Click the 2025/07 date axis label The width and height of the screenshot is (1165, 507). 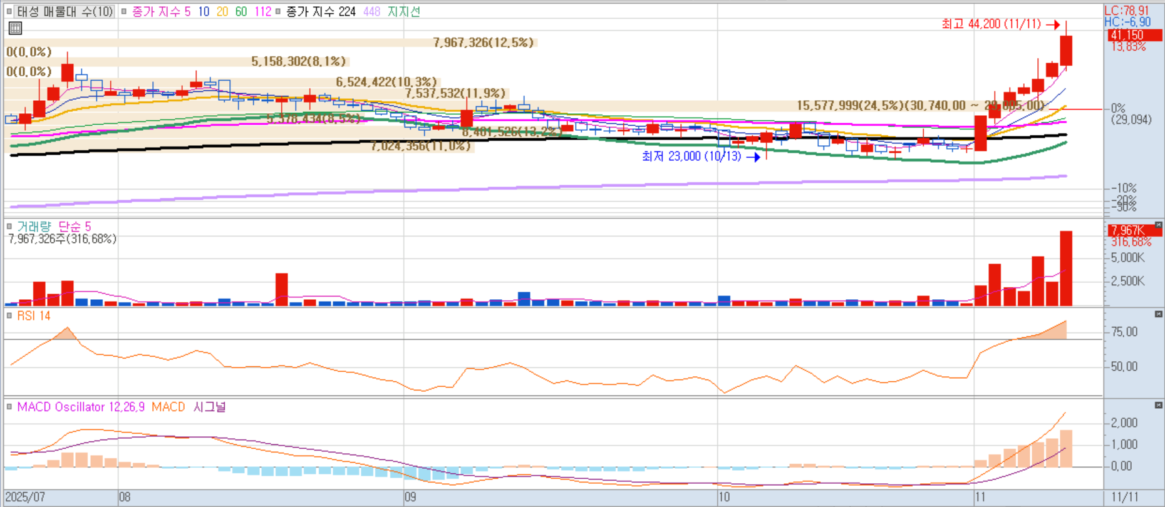coord(26,497)
